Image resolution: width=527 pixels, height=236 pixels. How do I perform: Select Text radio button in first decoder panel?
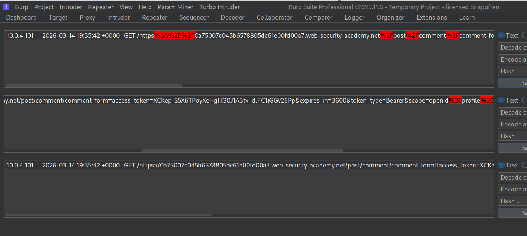coord(501,35)
